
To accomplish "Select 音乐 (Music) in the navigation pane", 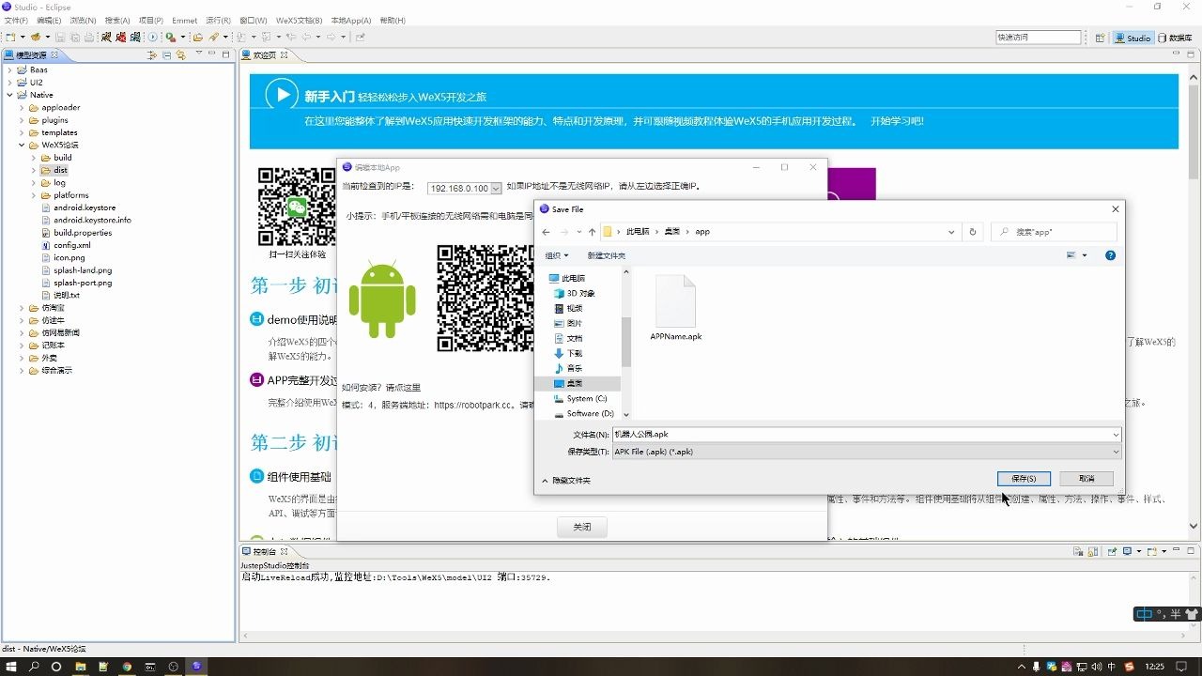I will click(568, 368).
